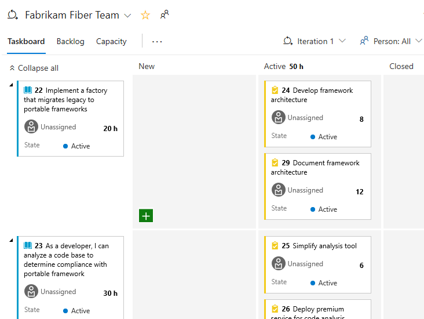Click the user story icon on item 22
Viewport: 424px width, 319px height.
(28, 90)
